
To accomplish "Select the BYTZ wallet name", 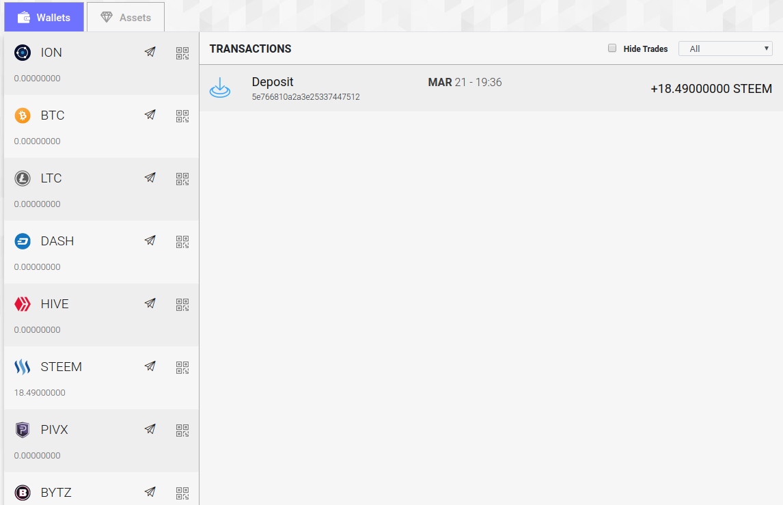I will pos(56,493).
